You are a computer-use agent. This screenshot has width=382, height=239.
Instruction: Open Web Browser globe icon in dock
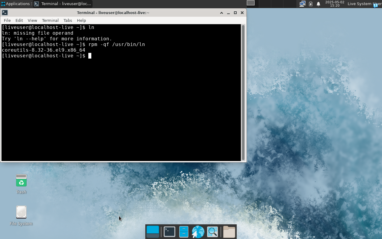198,232
